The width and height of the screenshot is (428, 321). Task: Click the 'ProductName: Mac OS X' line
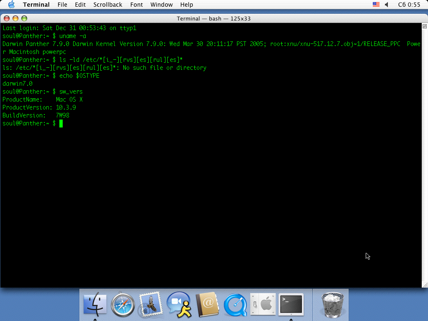tap(43, 99)
